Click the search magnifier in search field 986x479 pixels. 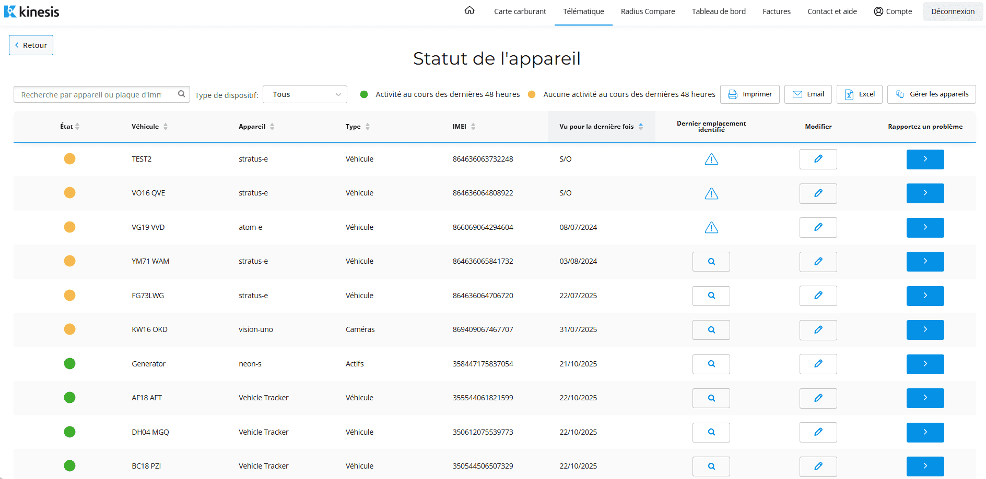pyautogui.click(x=181, y=94)
